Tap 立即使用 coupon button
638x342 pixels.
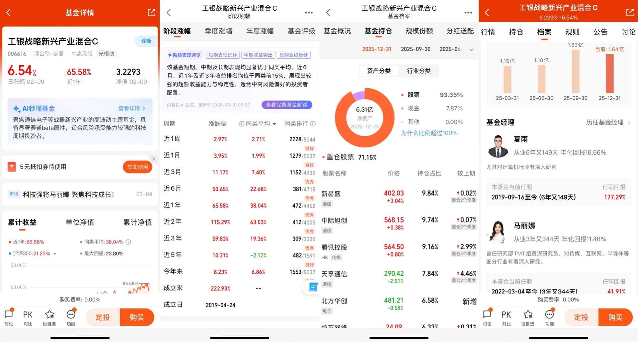[x=137, y=167]
